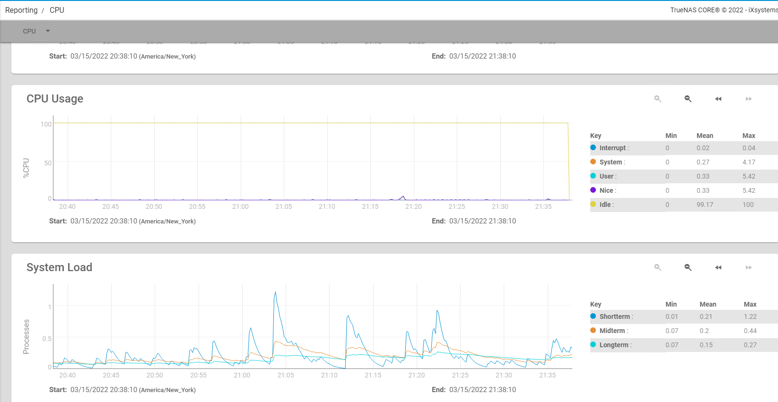The image size is (778, 402).
Task: Zoom in on the System Load chart
Action: click(x=657, y=267)
